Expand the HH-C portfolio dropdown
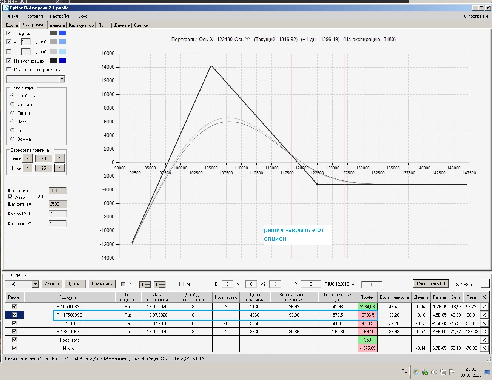Viewport: 492px width, 380px height. point(35,284)
